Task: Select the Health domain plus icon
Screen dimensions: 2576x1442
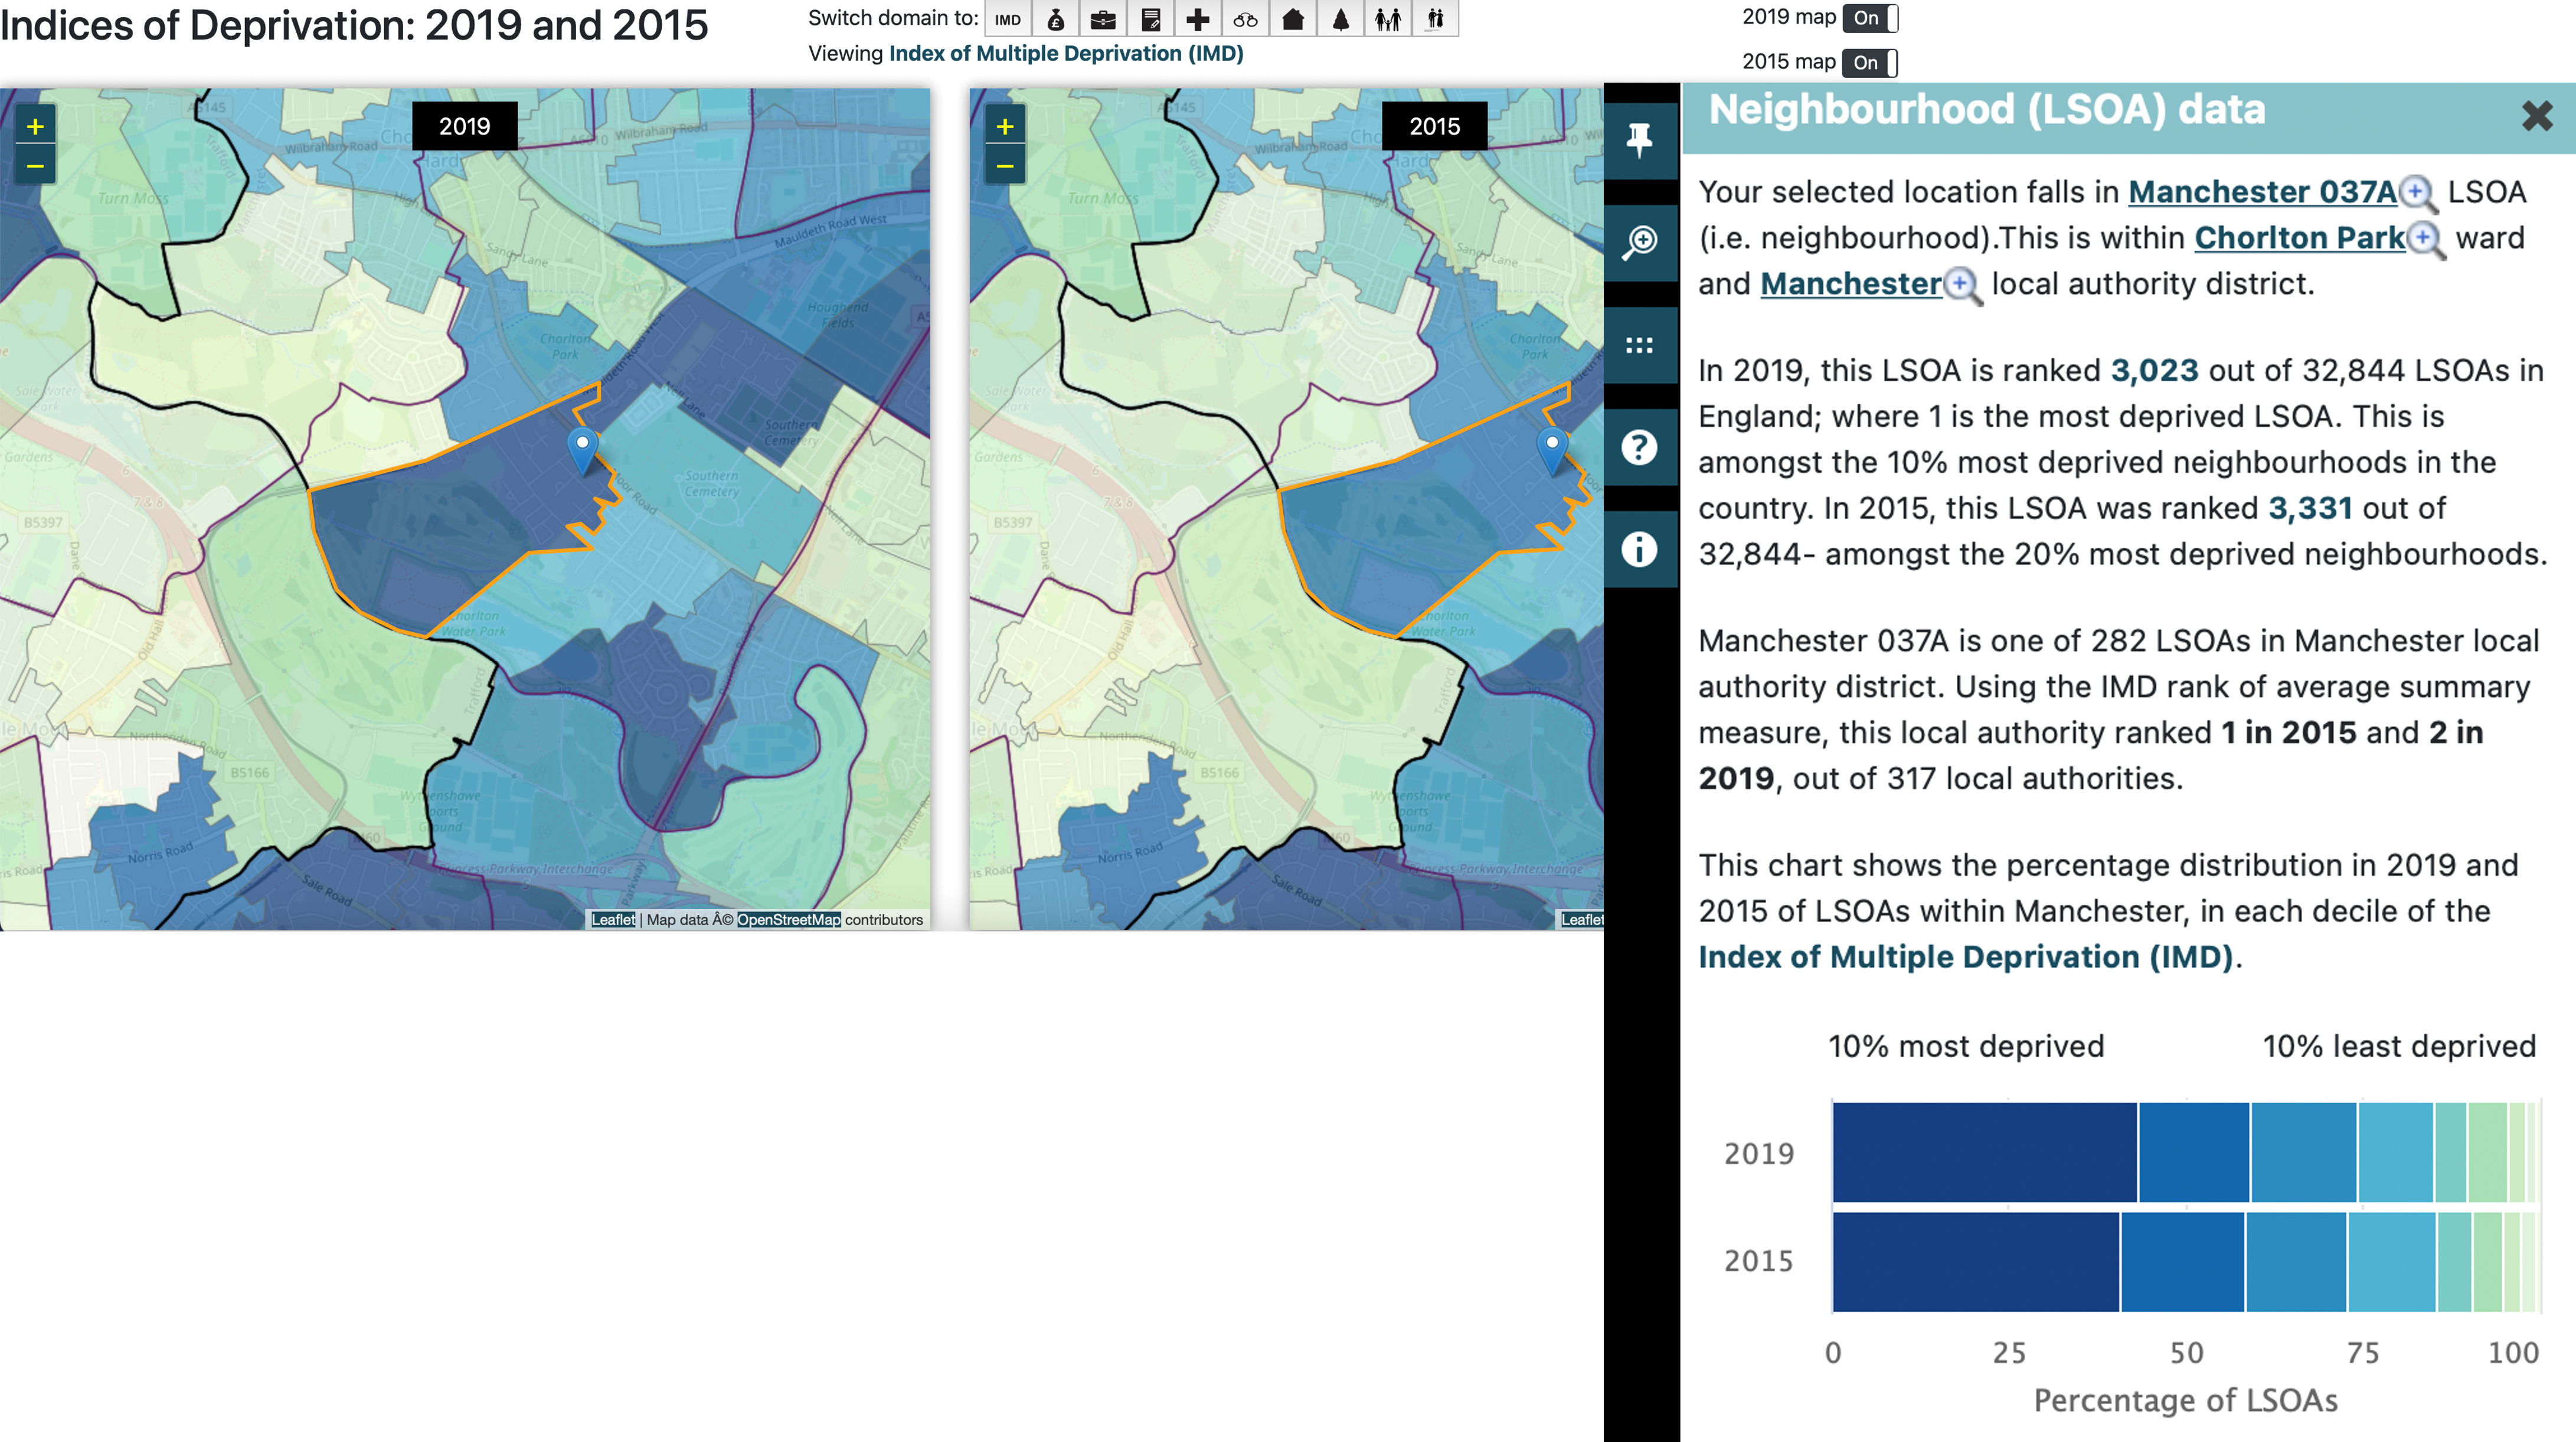Action: pyautogui.click(x=1198, y=19)
